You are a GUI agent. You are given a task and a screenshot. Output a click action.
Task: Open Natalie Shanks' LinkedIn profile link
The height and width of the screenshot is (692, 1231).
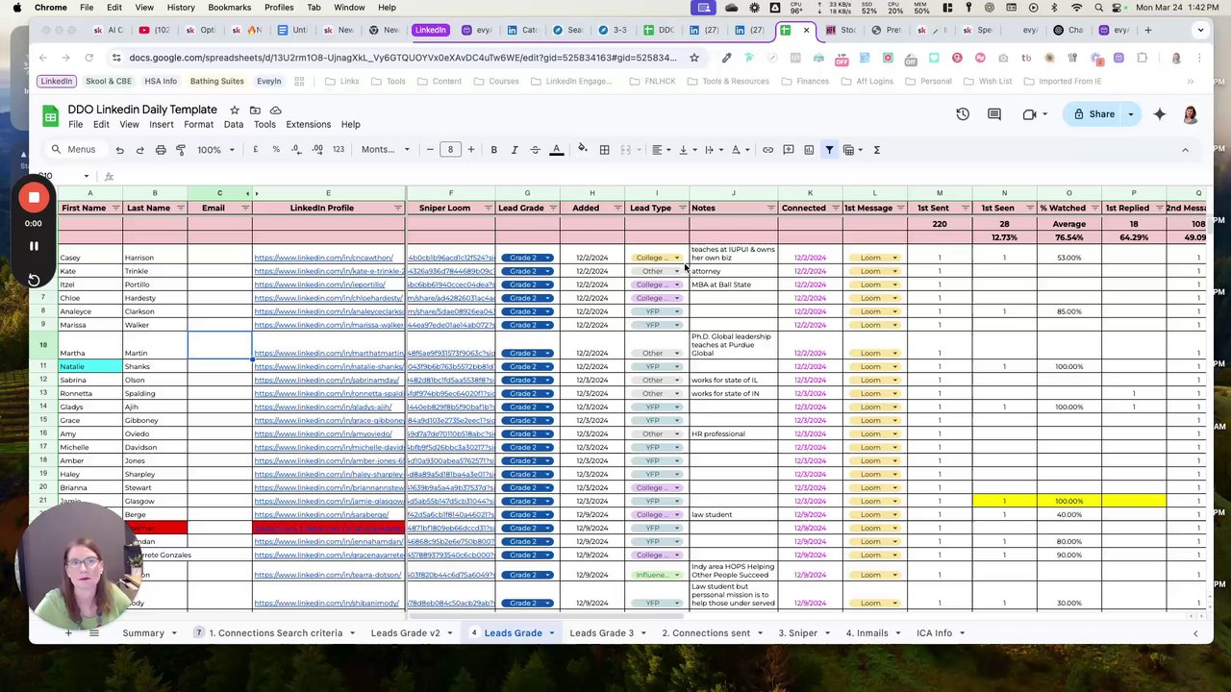(x=326, y=367)
